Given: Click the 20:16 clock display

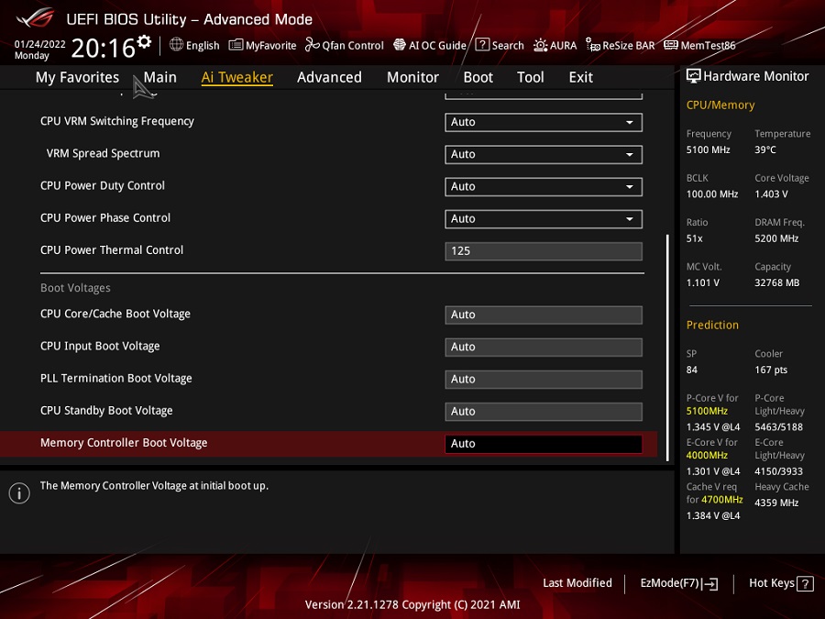Looking at the screenshot, I should point(104,48).
